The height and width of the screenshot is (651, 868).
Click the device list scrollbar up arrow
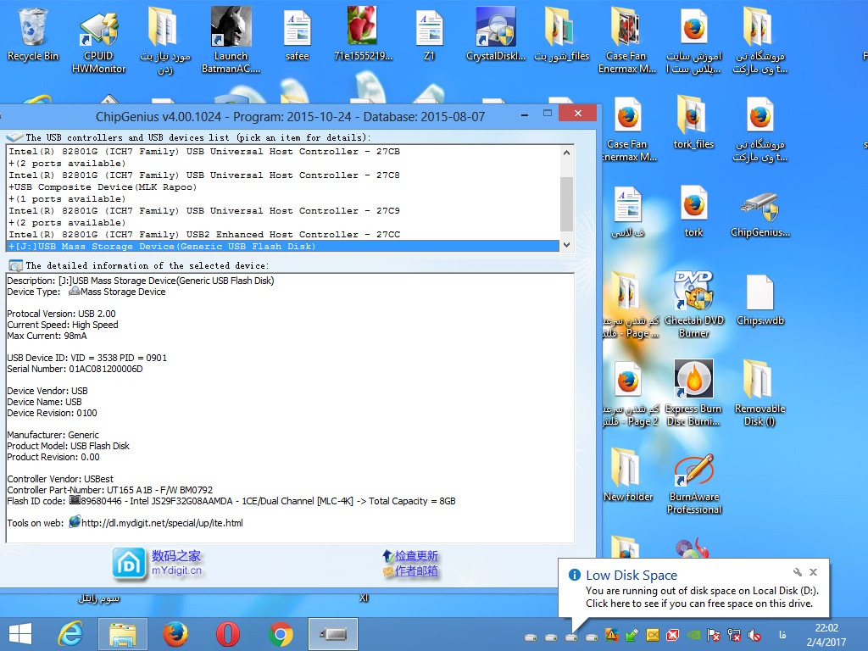[x=566, y=153]
